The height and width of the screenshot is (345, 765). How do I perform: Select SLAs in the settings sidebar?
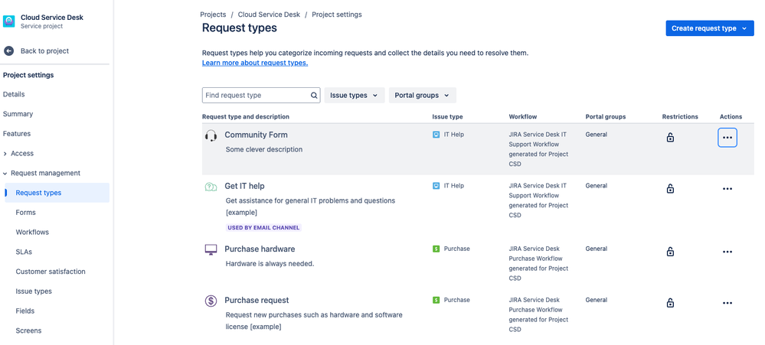click(24, 252)
